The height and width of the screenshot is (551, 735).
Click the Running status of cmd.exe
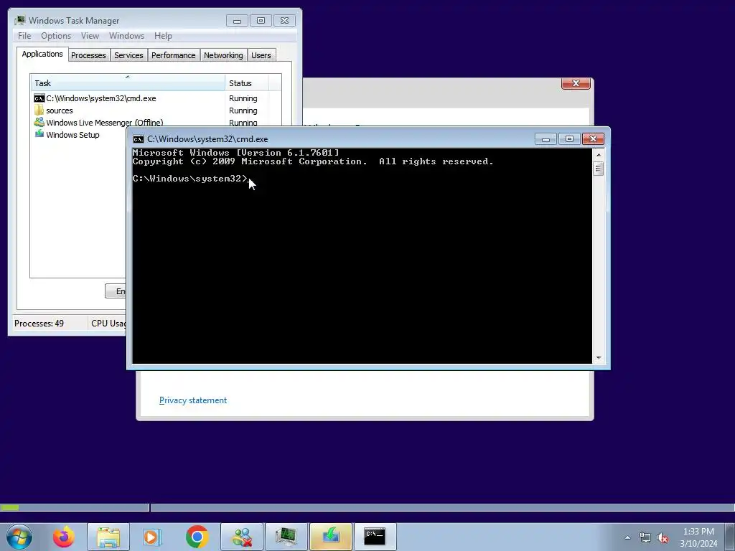click(243, 98)
